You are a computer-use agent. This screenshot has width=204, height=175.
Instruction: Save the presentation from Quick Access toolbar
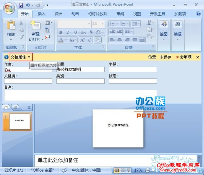click(x=21, y=5)
